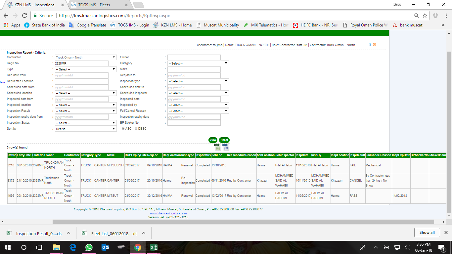Open Excel from the Windows taskbar
452x254 pixels.
(154, 247)
